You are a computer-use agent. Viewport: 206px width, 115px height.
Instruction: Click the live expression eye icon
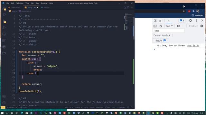[178, 26]
